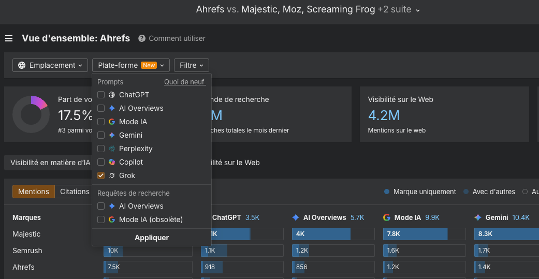Image resolution: width=539 pixels, height=279 pixels.
Task: Click Semrush's 1.6K Mode IA bar
Action: tap(425, 251)
